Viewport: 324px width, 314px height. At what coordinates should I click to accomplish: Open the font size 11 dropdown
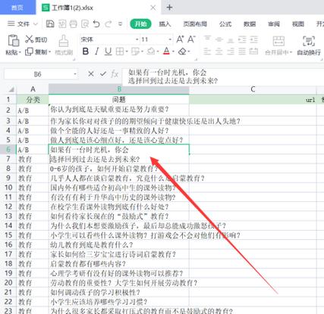coord(170,39)
